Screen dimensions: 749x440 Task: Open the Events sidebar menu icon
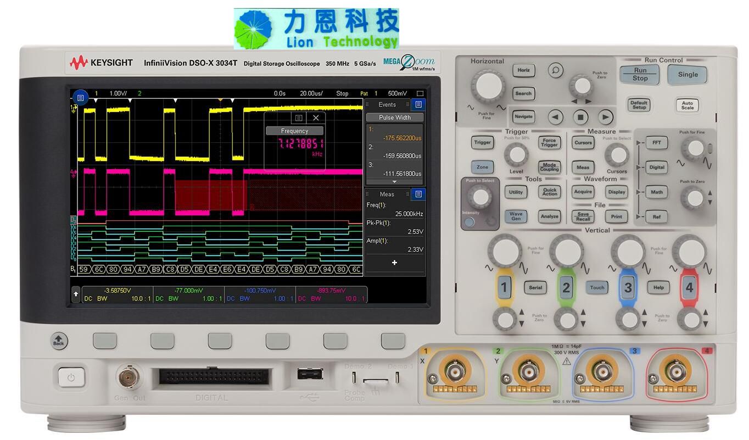[418, 104]
